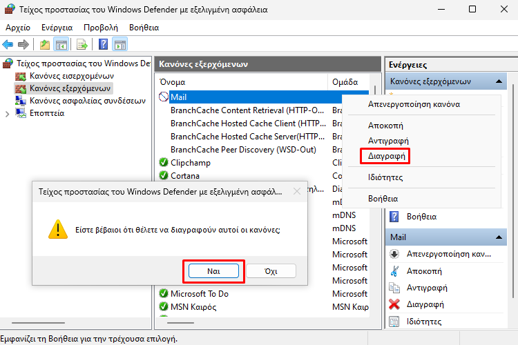Click the blue Help toolbar icon
518x345 pixels.
pyautogui.click(x=104, y=44)
